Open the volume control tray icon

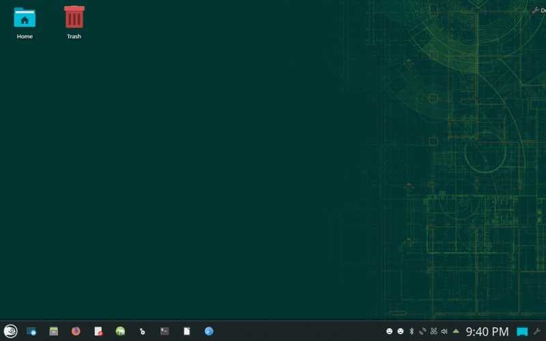point(444,331)
